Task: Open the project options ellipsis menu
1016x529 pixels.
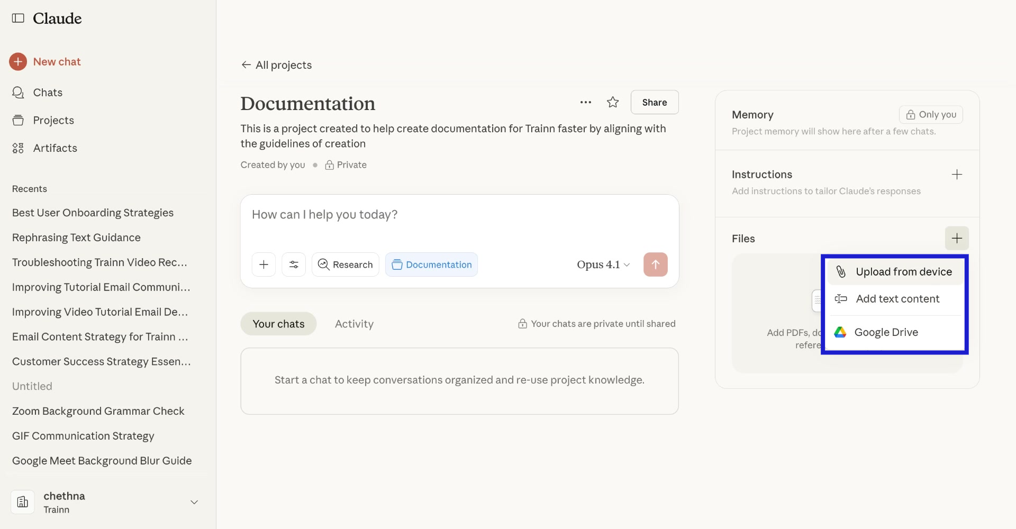Action: click(585, 102)
